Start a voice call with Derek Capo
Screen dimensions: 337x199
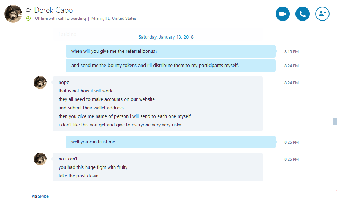tap(303, 14)
